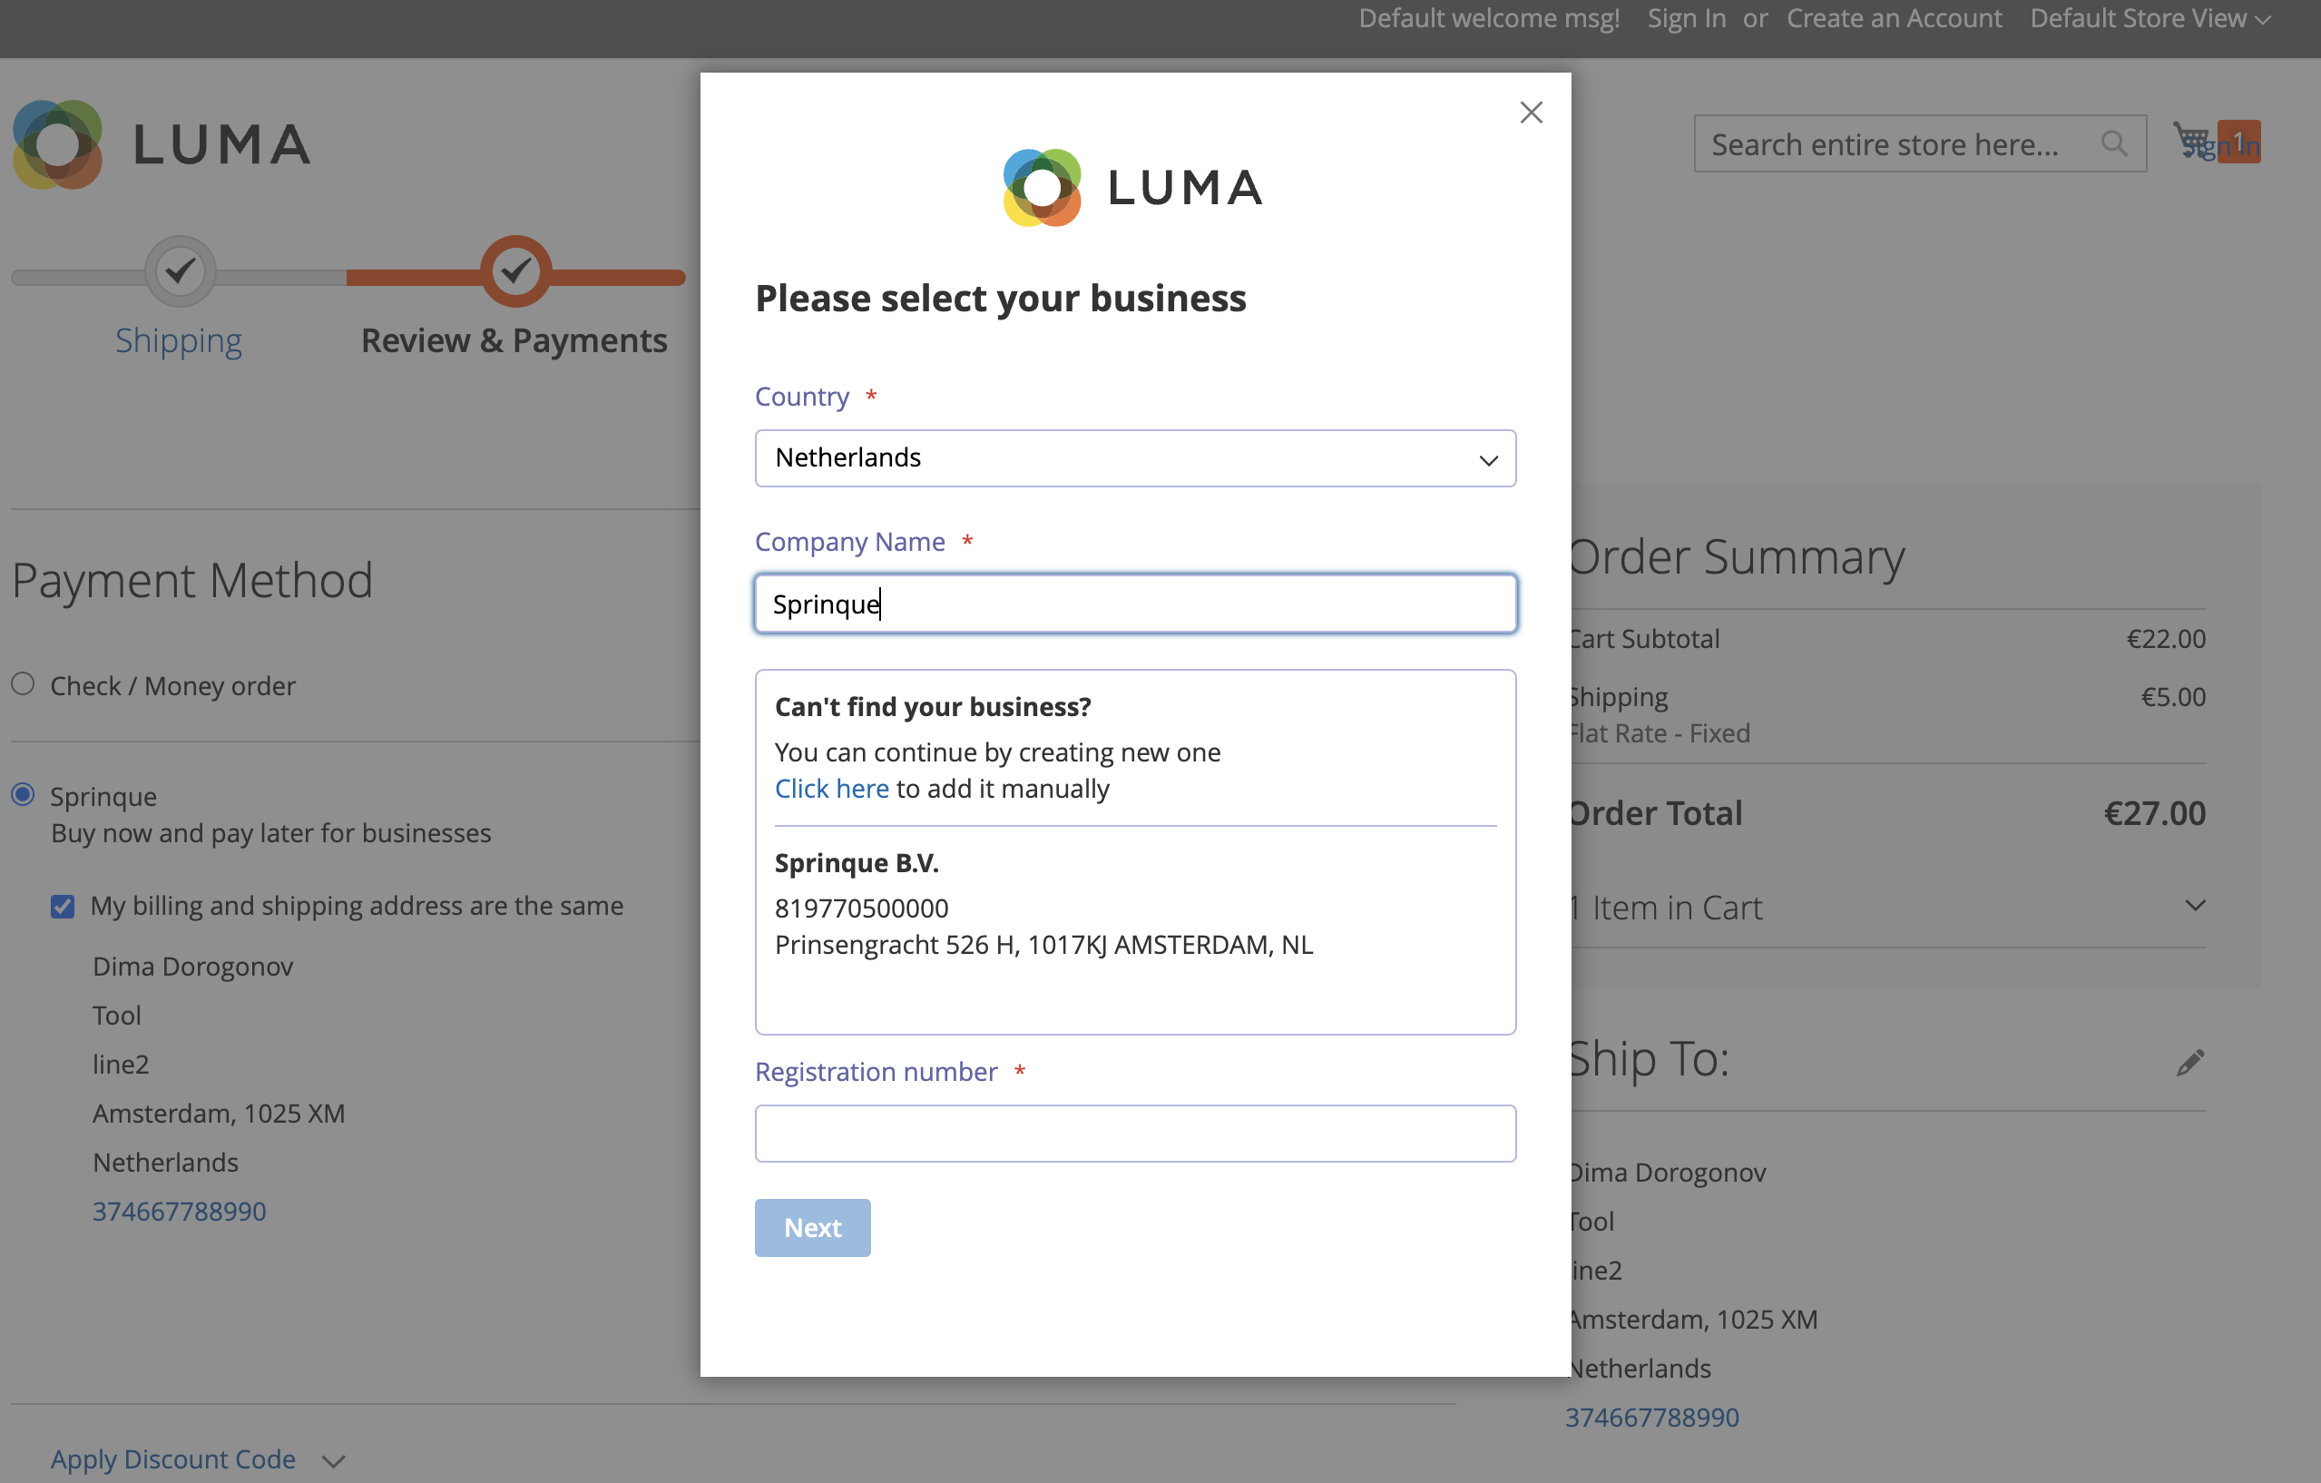Click the Ship To edit pencil icon
The height and width of the screenshot is (1483, 2321).
tap(2190, 1063)
